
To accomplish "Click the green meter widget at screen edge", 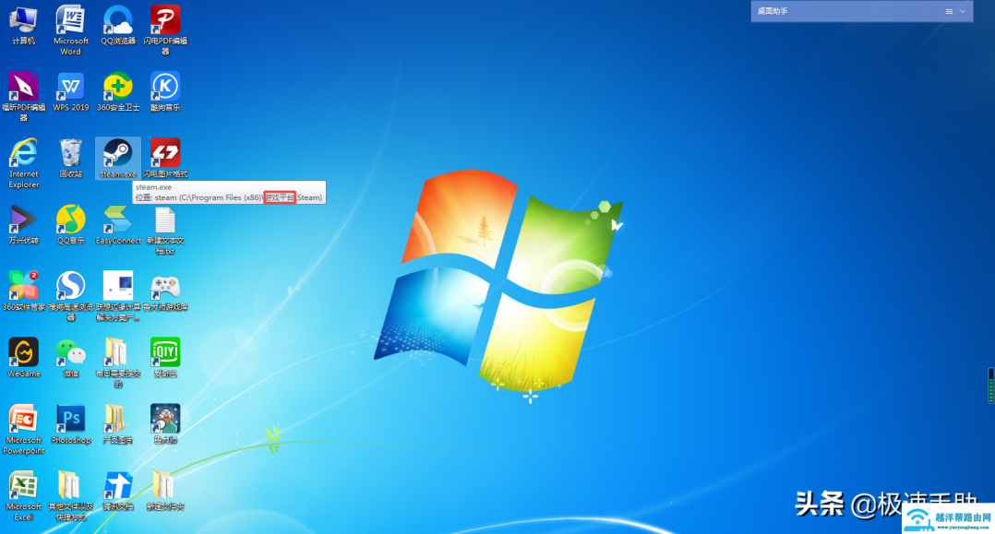I will tap(991, 386).
